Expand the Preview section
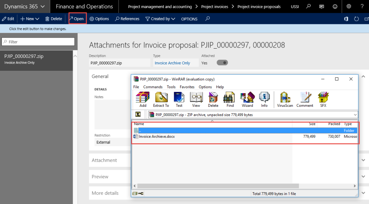The image size is (369, 204). click(x=363, y=176)
